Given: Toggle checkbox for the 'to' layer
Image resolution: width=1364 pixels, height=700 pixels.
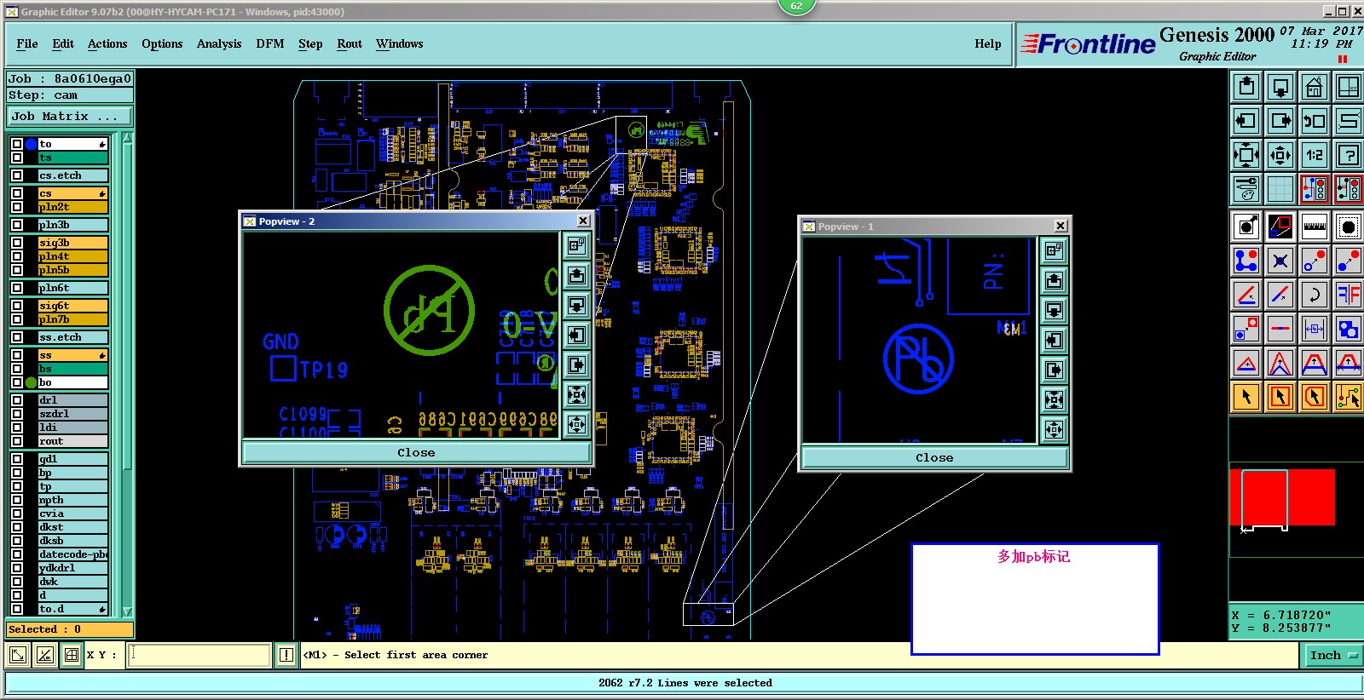Looking at the screenshot, I should tap(17, 144).
